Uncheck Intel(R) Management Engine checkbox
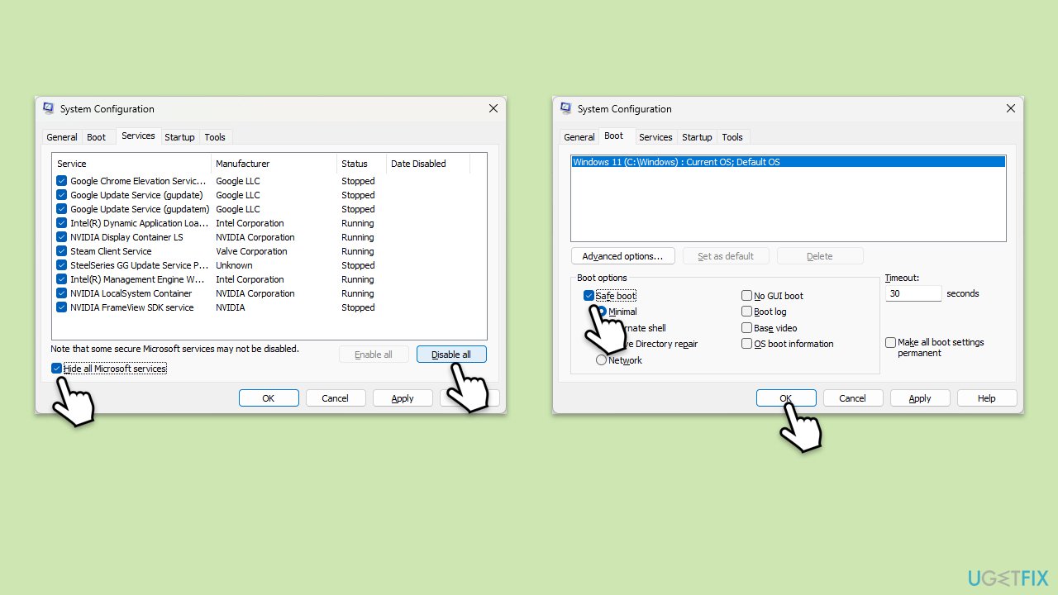The height and width of the screenshot is (595, 1058). 62,279
